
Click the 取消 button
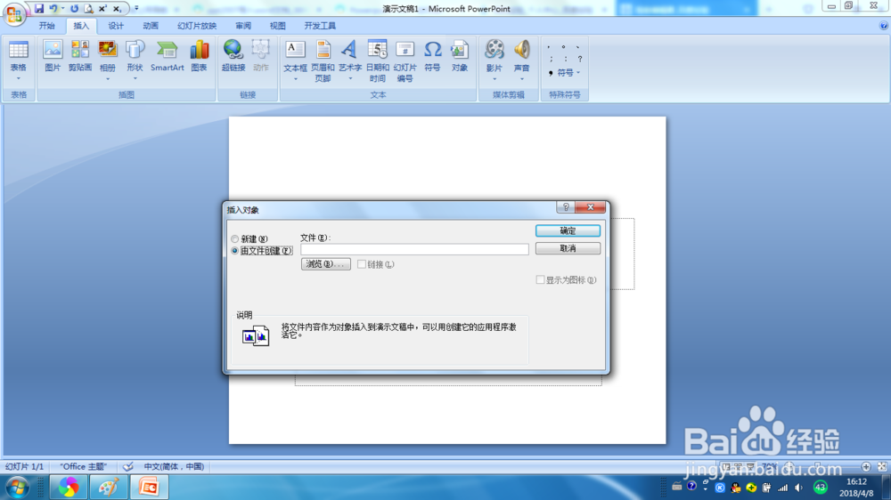point(568,248)
